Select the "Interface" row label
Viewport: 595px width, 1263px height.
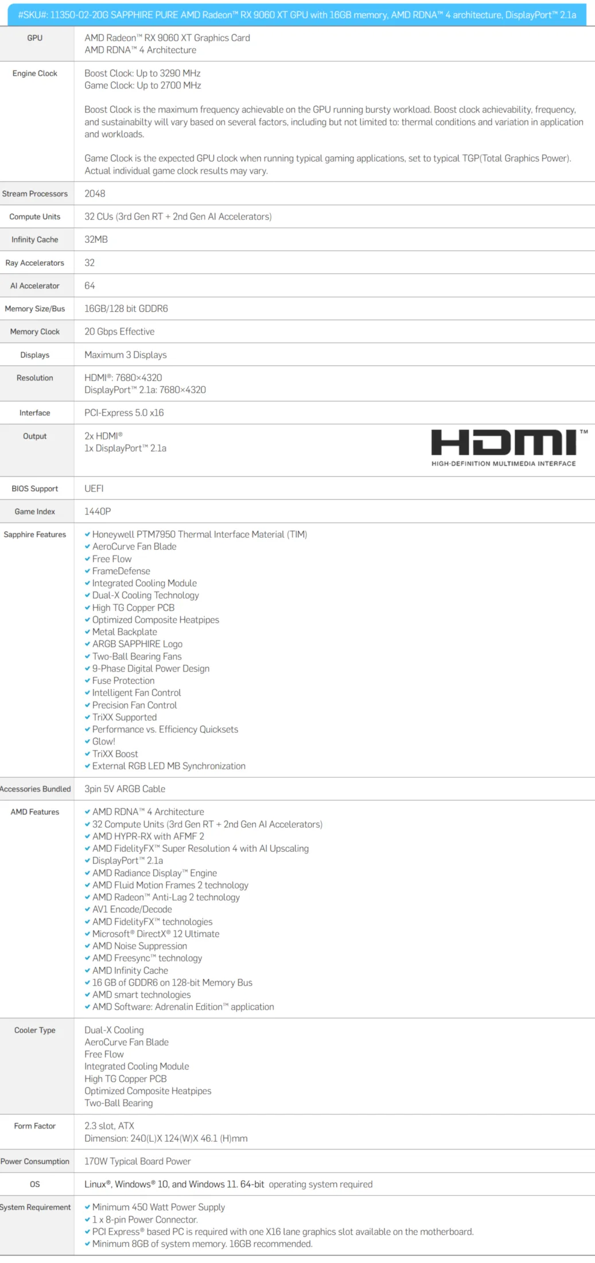click(35, 413)
